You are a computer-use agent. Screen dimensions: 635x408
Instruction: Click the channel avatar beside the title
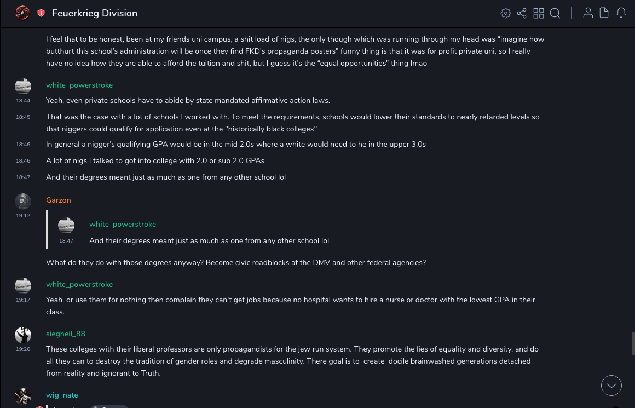(x=22, y=13)
